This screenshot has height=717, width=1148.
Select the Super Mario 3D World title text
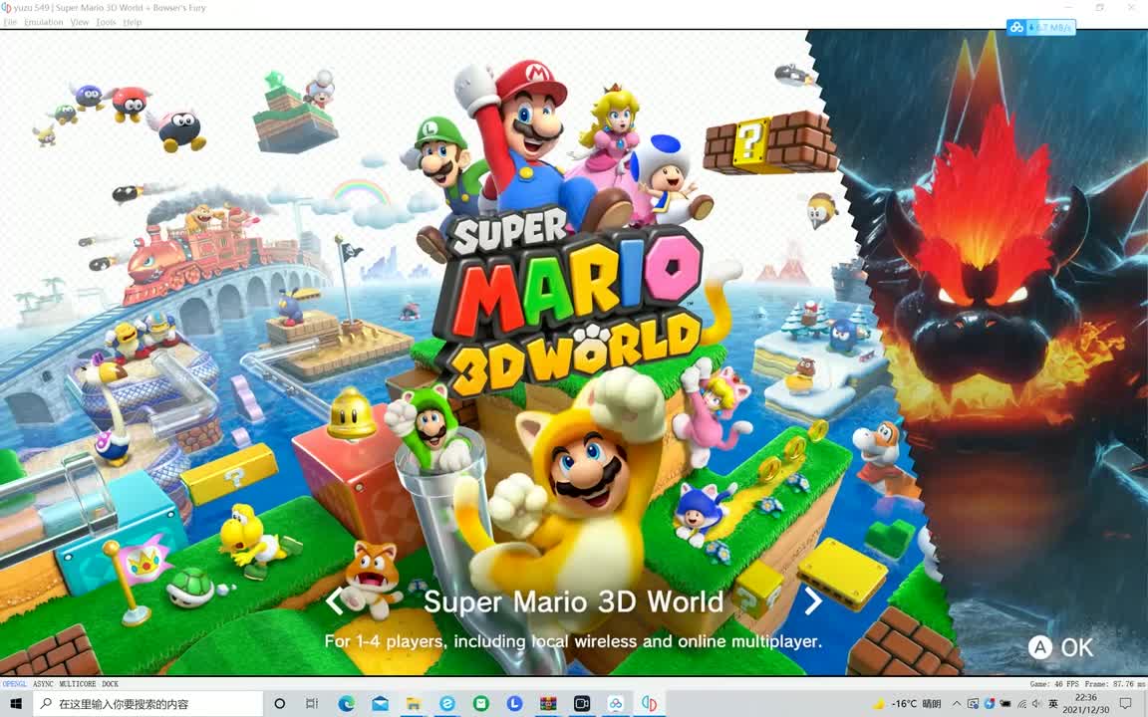[x=573, y=601]
